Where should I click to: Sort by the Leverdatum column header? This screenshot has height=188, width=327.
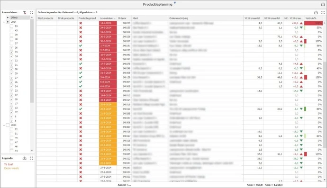coord(108,18)
